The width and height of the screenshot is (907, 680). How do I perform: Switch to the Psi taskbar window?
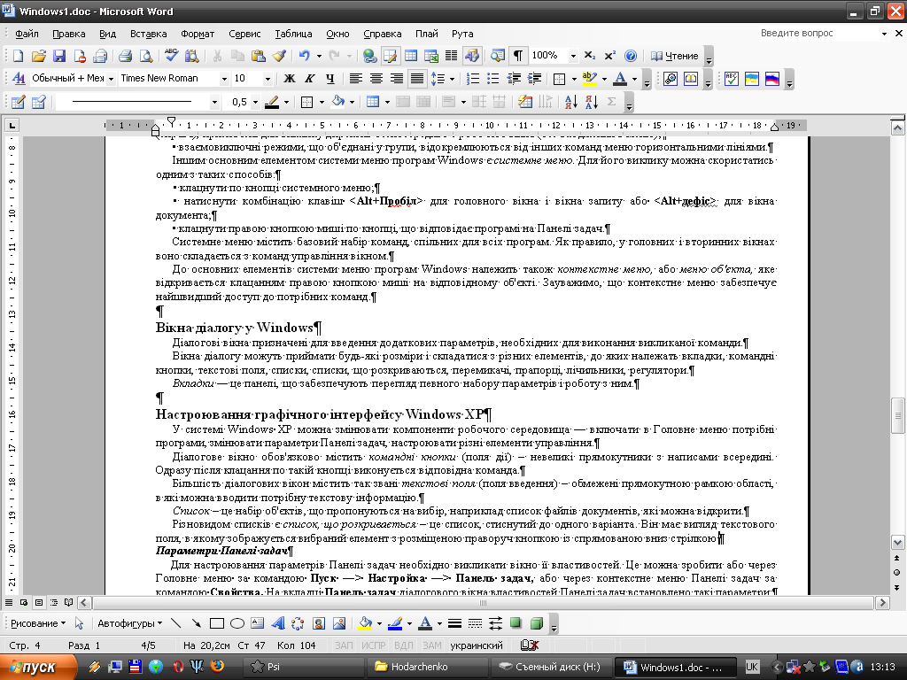(305, 667)
